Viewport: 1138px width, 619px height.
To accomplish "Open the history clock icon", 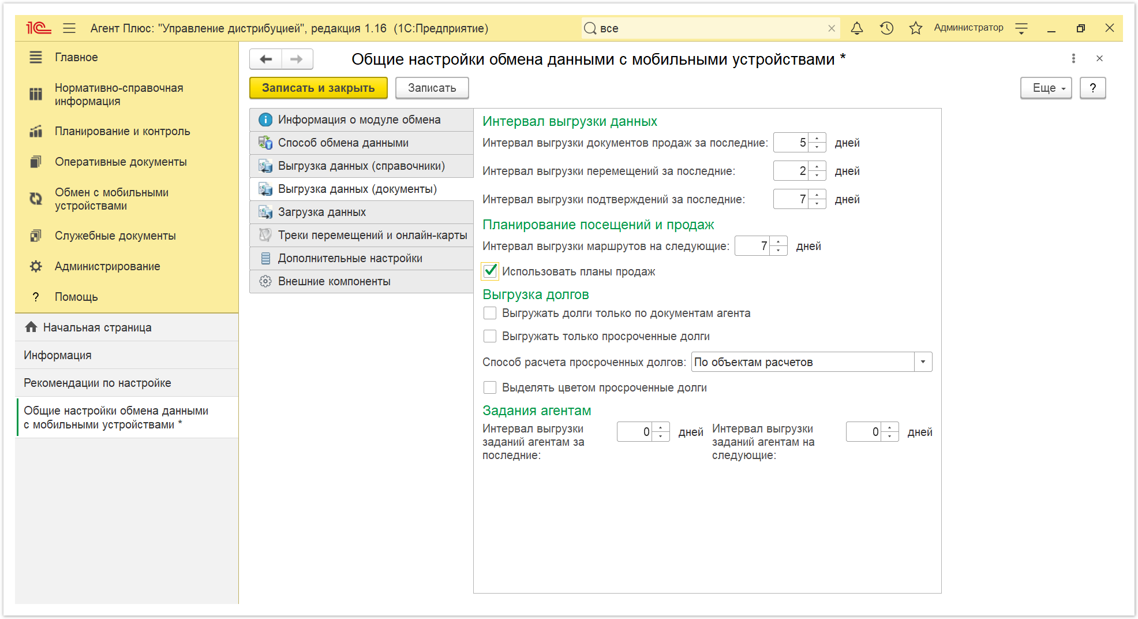I will [886, 28].
